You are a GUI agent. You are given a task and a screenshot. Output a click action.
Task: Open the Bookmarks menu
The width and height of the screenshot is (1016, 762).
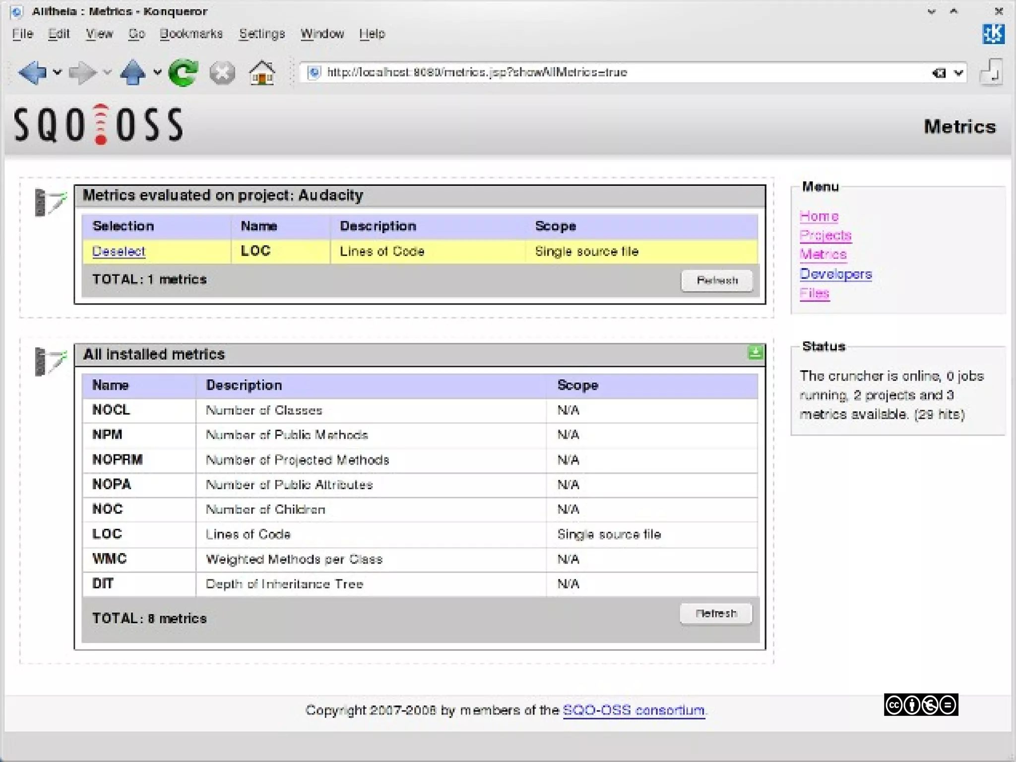point(191,34)
